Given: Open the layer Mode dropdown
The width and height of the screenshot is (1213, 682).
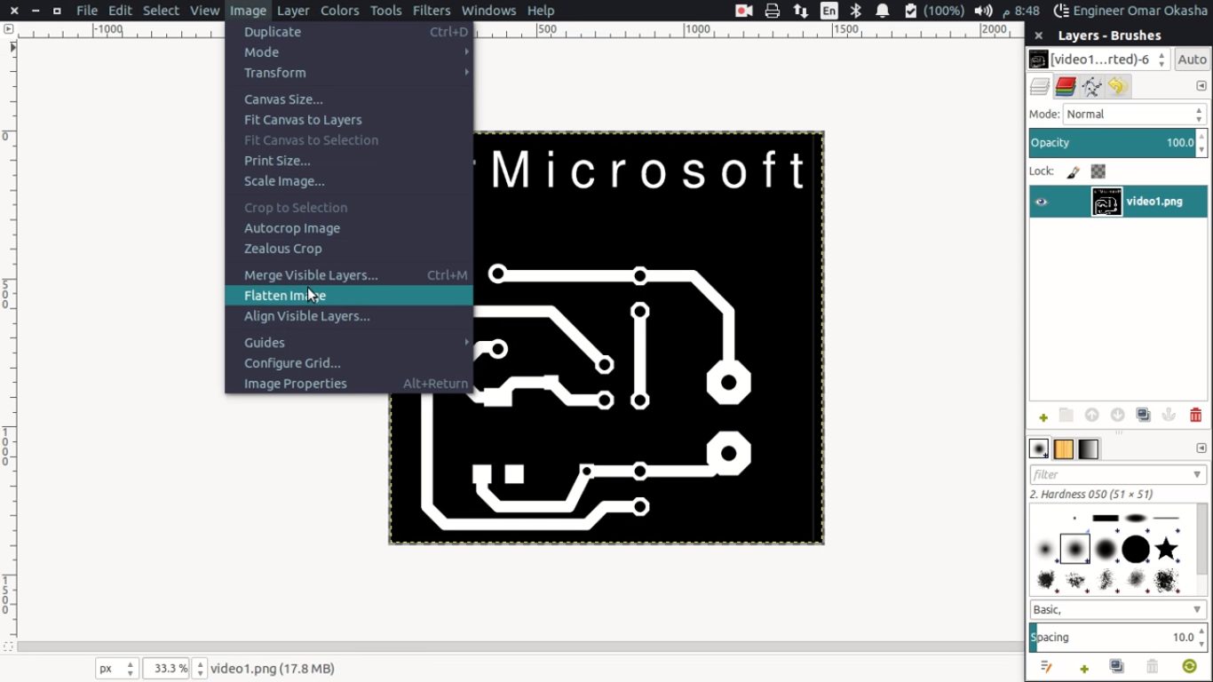Looking at the screenshot, I should [x=1135, y=115].
